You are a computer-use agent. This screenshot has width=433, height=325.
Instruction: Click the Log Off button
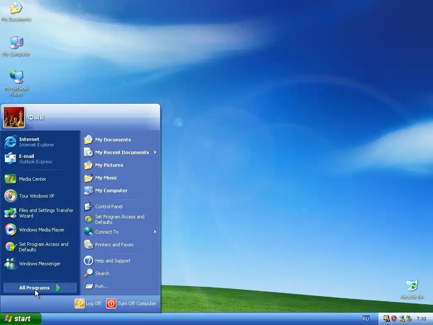click(88, 303)
